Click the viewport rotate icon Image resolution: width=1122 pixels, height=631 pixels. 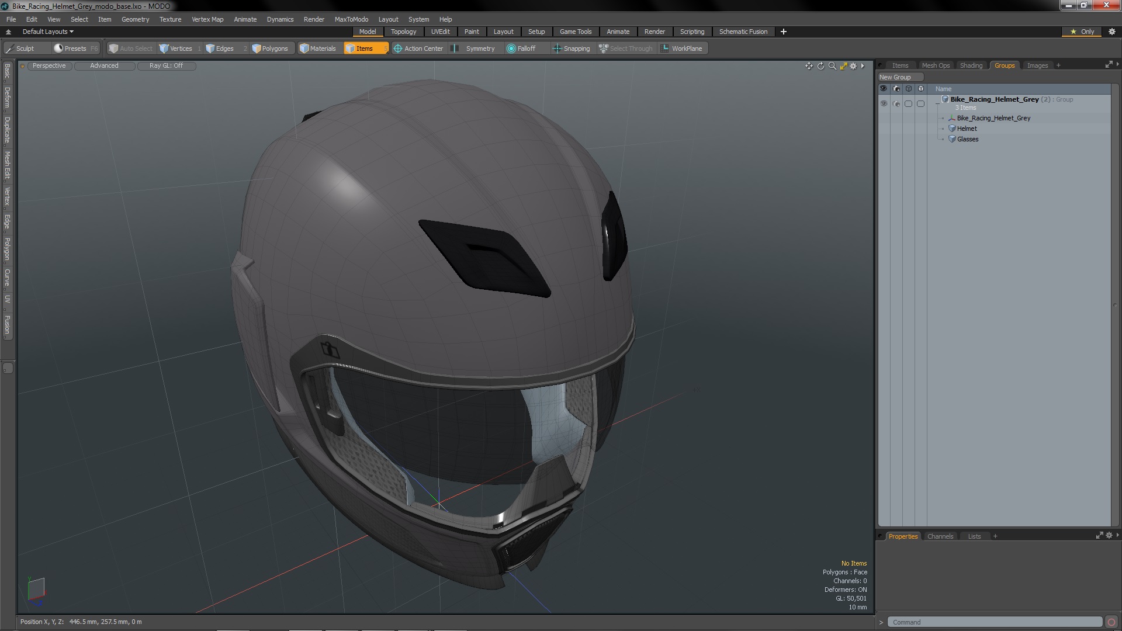(820, 66)
